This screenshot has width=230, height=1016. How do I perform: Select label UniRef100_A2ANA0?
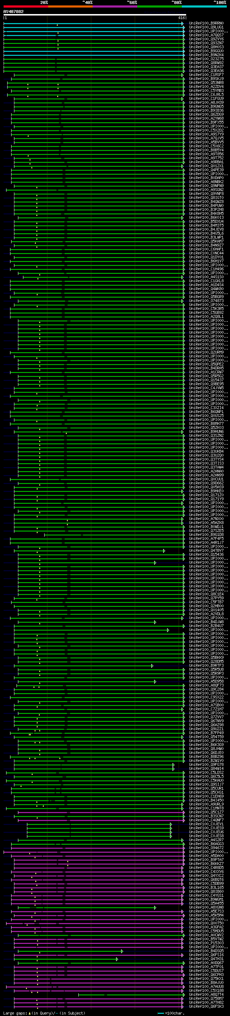206,471
